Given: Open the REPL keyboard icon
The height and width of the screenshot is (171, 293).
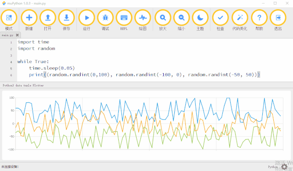Looking at the screenshot, I should (x=124, y=18).
